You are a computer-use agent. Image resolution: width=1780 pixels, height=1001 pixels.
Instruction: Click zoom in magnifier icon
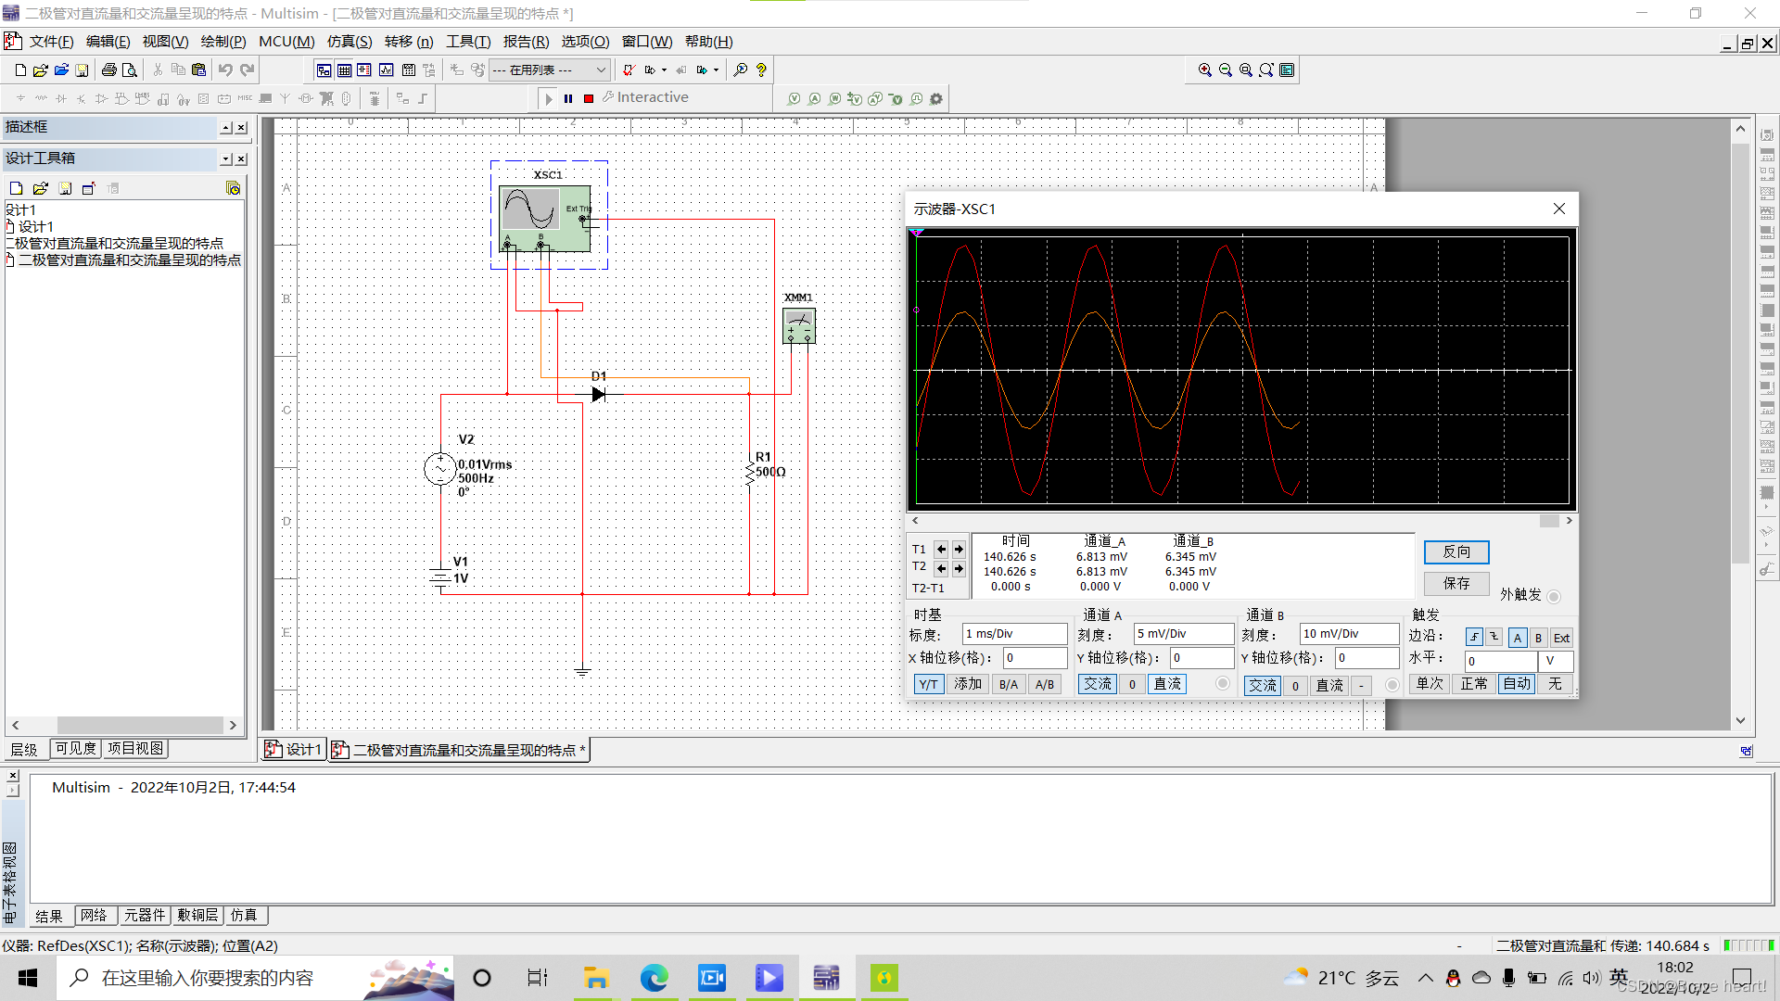coord(1204,70)
